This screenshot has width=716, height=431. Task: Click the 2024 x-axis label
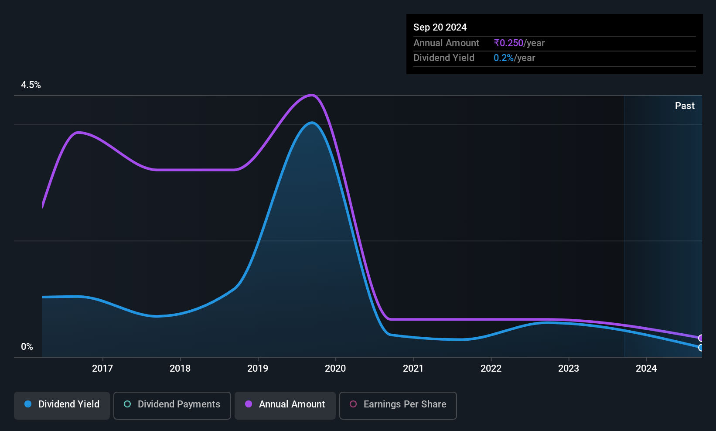point(646,369)
